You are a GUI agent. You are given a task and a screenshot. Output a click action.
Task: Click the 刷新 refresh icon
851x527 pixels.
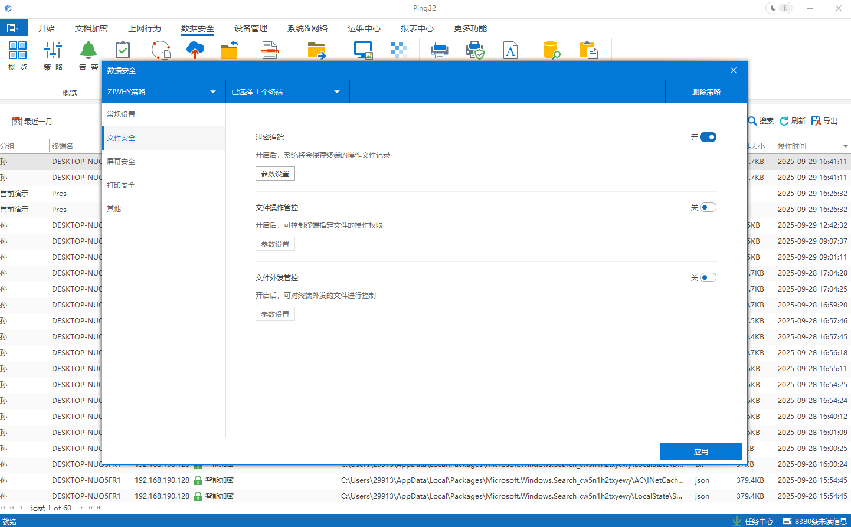[x=784, y=121]
